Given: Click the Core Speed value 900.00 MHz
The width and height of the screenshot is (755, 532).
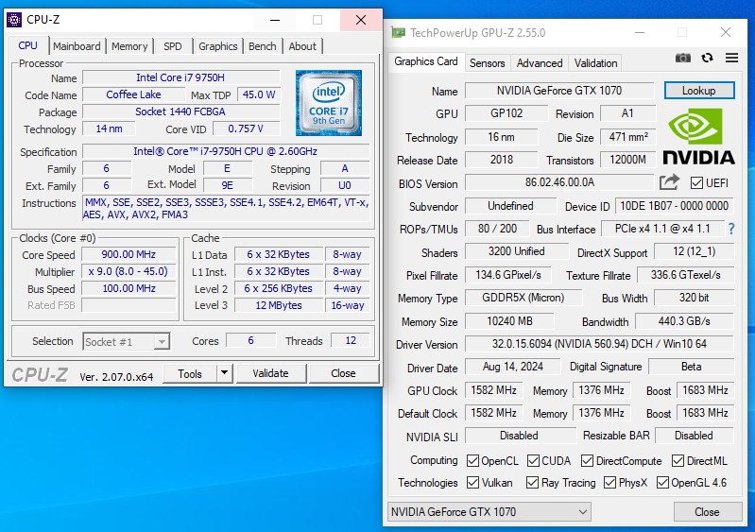Looking at the screenshot, I should pyautogui.click(x=129, y=254).
